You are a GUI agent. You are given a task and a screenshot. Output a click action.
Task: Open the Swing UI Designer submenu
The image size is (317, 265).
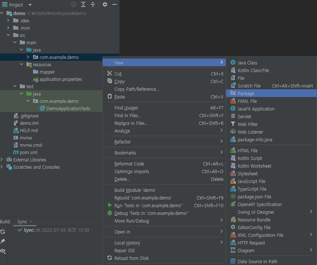(271, 212)
